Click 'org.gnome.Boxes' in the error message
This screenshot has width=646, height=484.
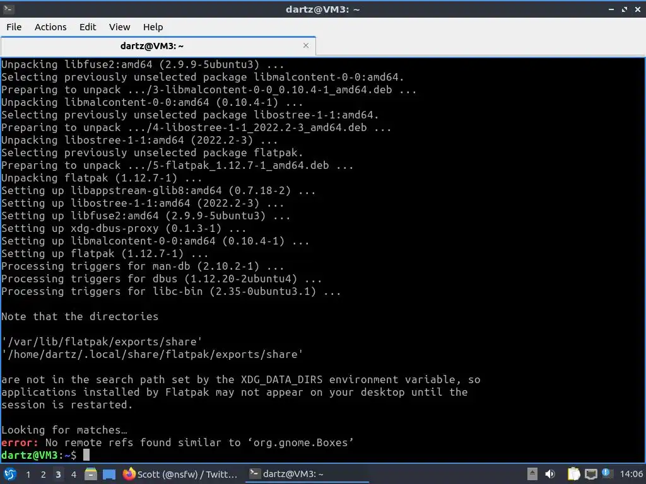(300, 443)
